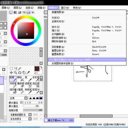Select the lasso selection tool

(16, 69)
